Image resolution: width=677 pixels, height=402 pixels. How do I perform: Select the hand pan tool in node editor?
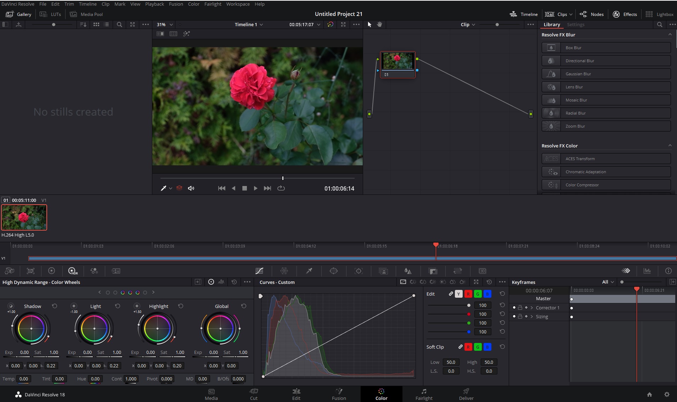click(x=379, y=24)
